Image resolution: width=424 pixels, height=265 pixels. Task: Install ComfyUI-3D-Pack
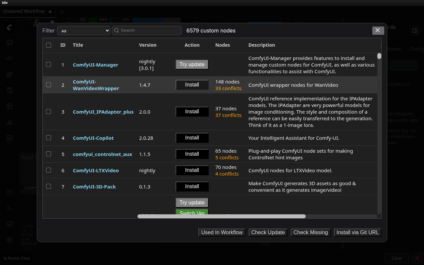click(x=192, y=186)
